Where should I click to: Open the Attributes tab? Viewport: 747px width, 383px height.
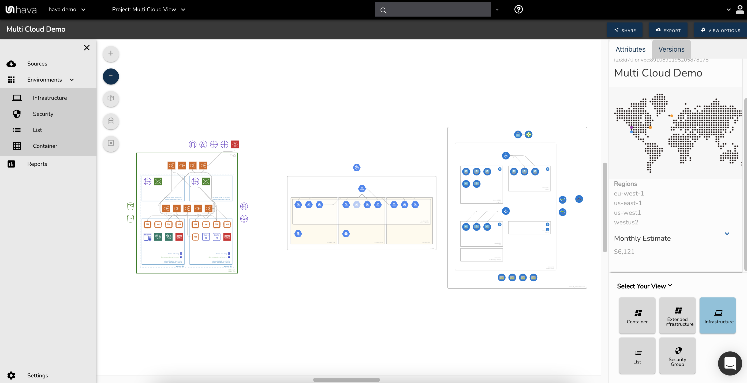click(630, 49)
